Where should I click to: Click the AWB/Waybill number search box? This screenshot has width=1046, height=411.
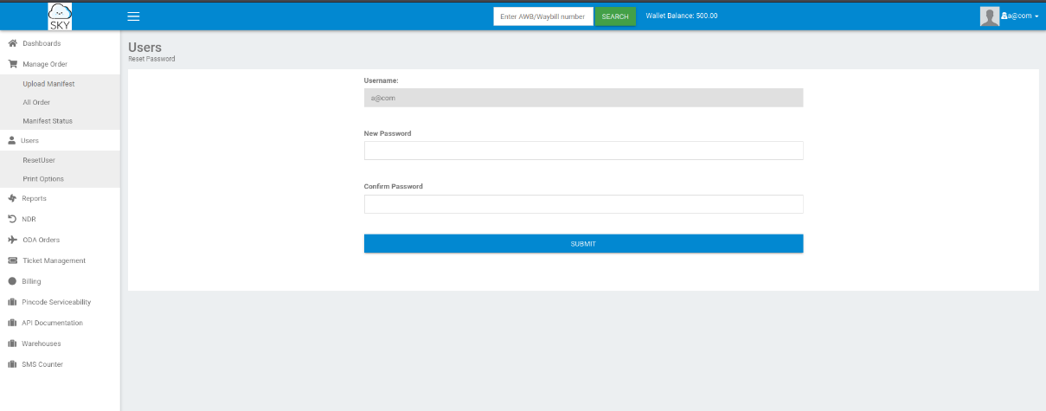[542, 16]
